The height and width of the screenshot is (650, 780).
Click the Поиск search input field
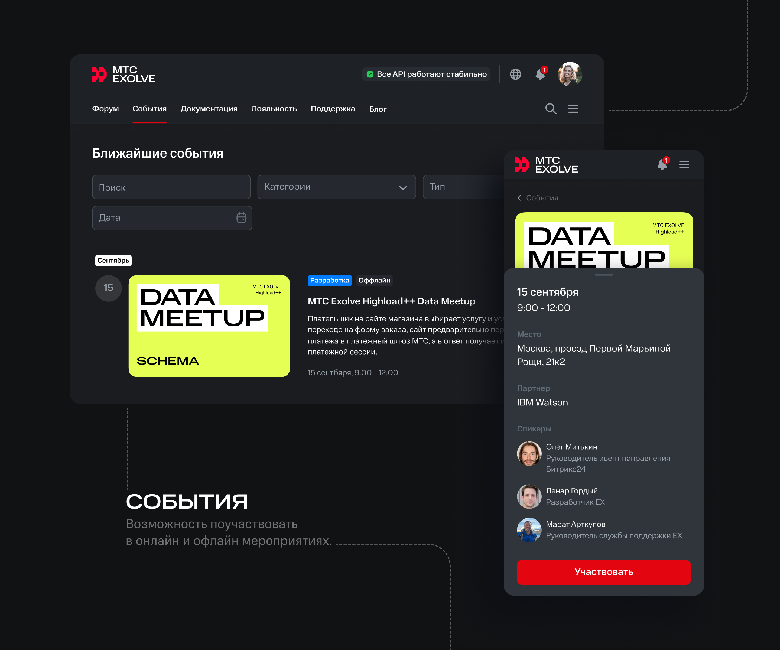pyautogui.click(x=171, y=187)
